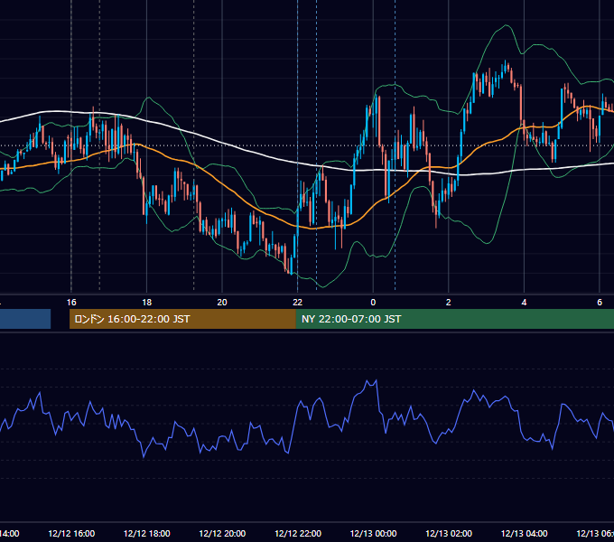Viewport: 614px width, 542px height.
Task: Click the 22 hour axis label
Action: [x=298, y=303]
